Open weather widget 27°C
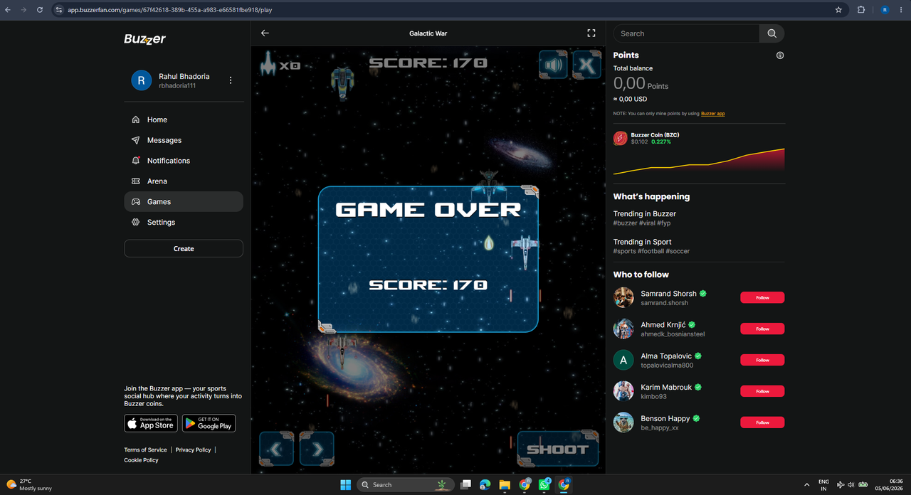 click(x=30, y=484)
